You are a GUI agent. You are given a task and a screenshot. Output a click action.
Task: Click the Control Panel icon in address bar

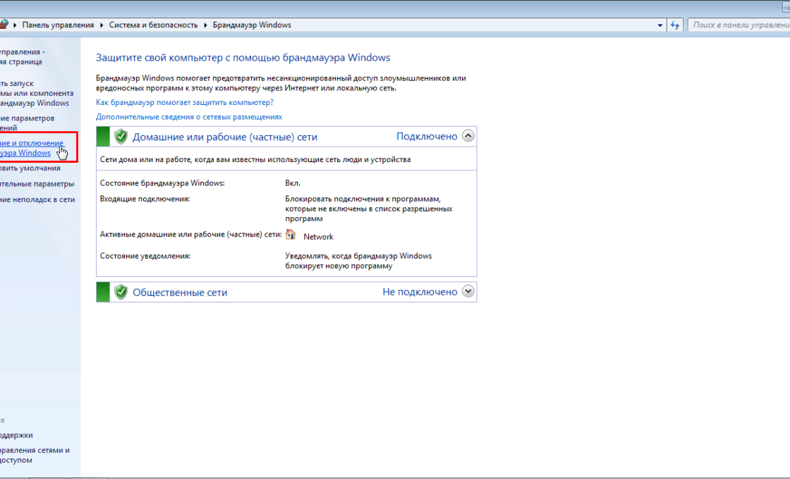4,24
